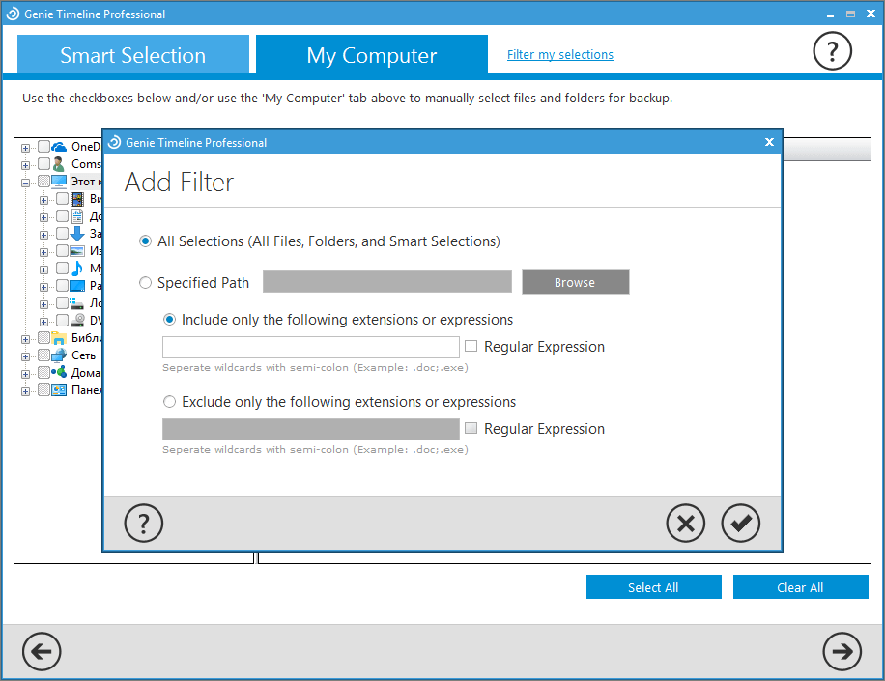The height and width of the screenshot is (681, 885).
Task: Expand the local disk tree node
Action: tap(44, 304)
